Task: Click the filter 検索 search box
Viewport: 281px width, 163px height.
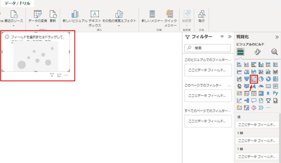Action: coord(208,48)
